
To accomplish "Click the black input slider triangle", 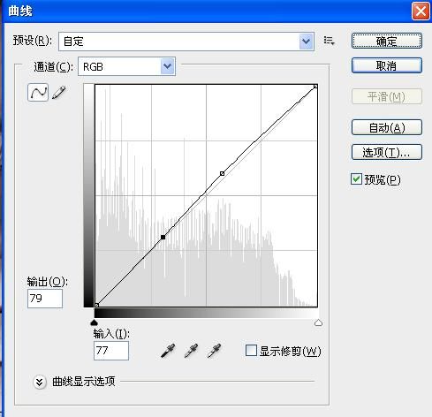I will tap(94, 322).
